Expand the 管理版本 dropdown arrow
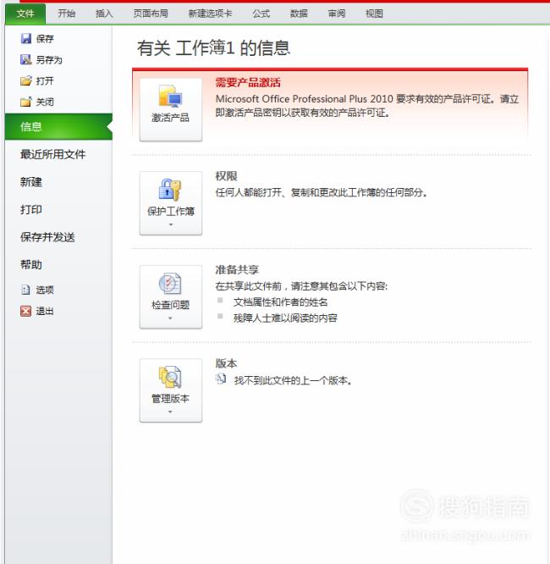The image size is (550, 564). click(x=170, y=412)
